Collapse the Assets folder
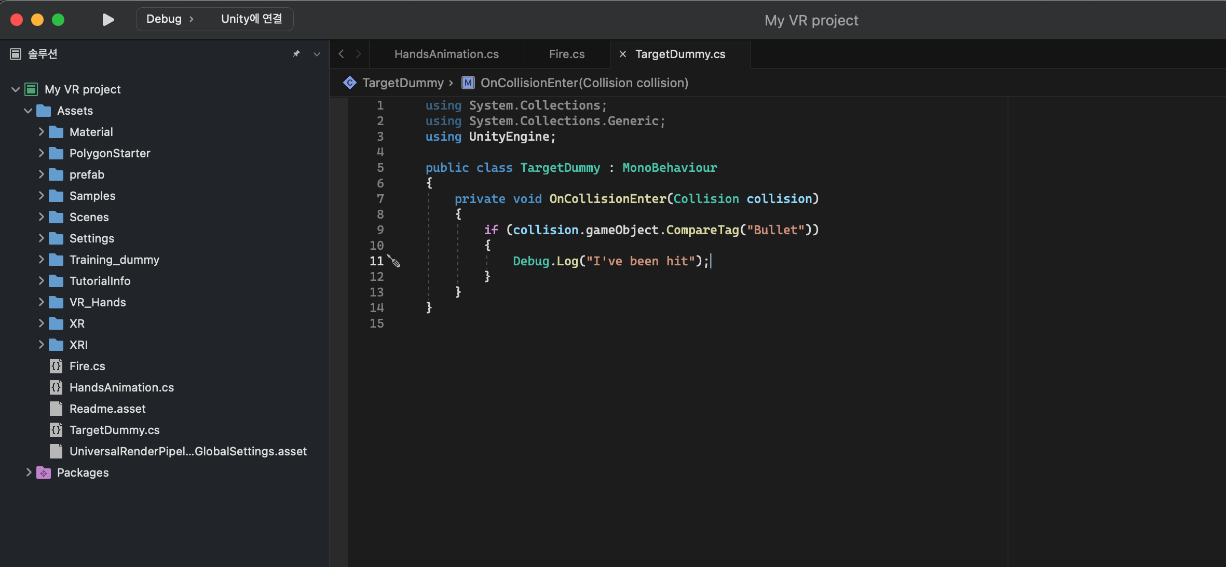 point(28,111)
